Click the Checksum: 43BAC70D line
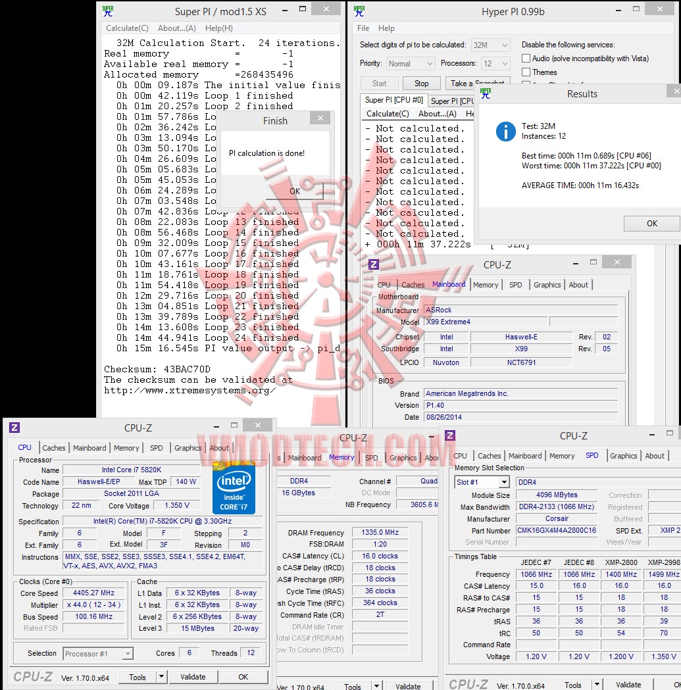681x690 pixels. 157,369
